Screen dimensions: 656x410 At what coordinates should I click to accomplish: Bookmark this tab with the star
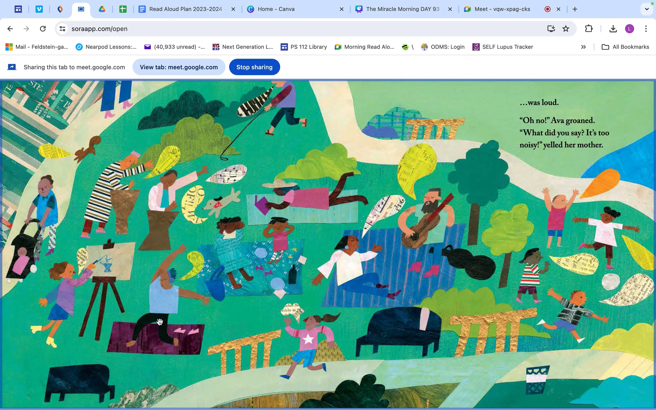click(x=566, y=29)
